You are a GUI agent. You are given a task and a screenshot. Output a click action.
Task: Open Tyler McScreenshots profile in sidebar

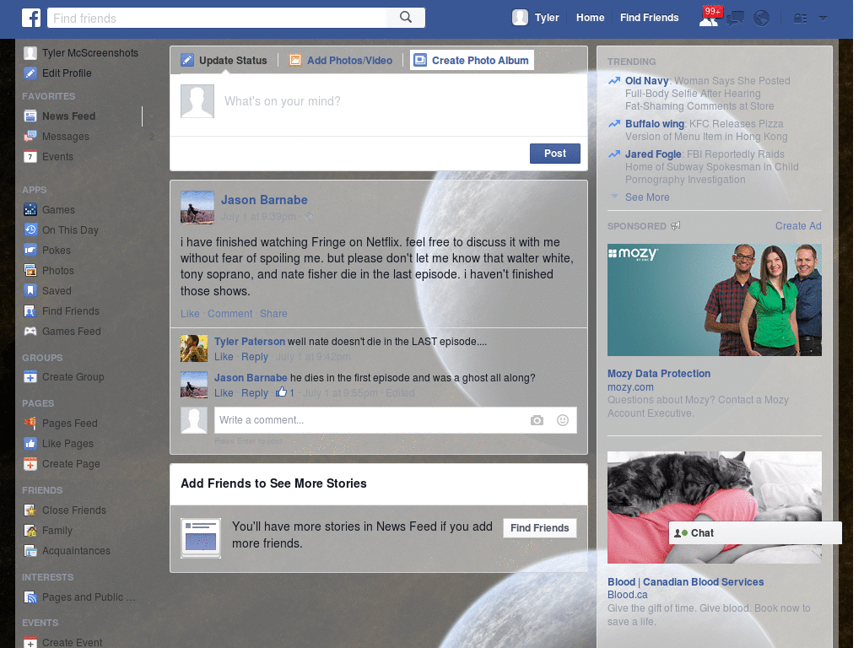tap(81, 53)
